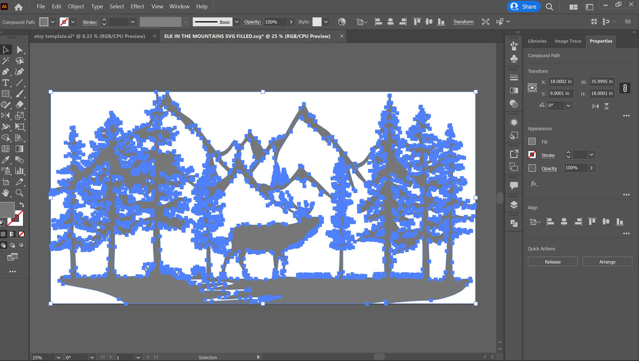Open the Symbols club-shaped panel icon

(x=514, y=58)
